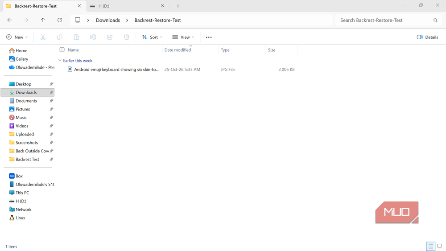The image size is (446, 251).
Task: Add a new tab with plus button
Action: pyautogui.click(x=178, y=6)
